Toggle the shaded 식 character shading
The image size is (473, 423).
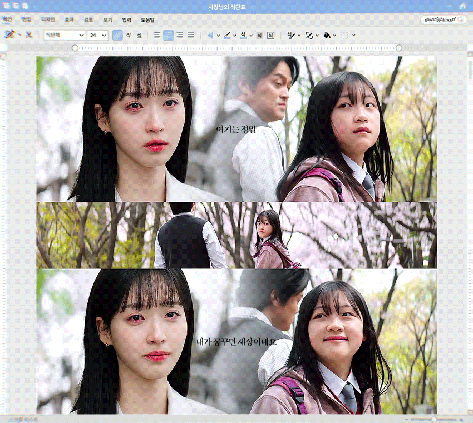(259, 36)
